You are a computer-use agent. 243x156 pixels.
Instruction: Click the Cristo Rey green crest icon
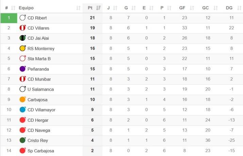point(22,140)
